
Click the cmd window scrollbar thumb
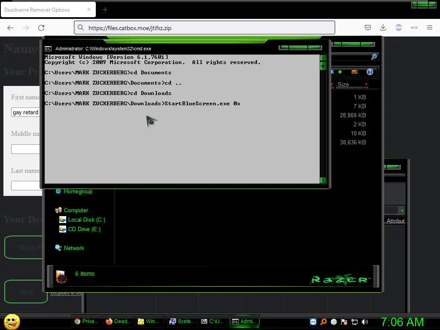click(x=323, y=66)
